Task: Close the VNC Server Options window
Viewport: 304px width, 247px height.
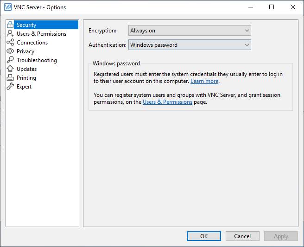Action: coord(293,7)
